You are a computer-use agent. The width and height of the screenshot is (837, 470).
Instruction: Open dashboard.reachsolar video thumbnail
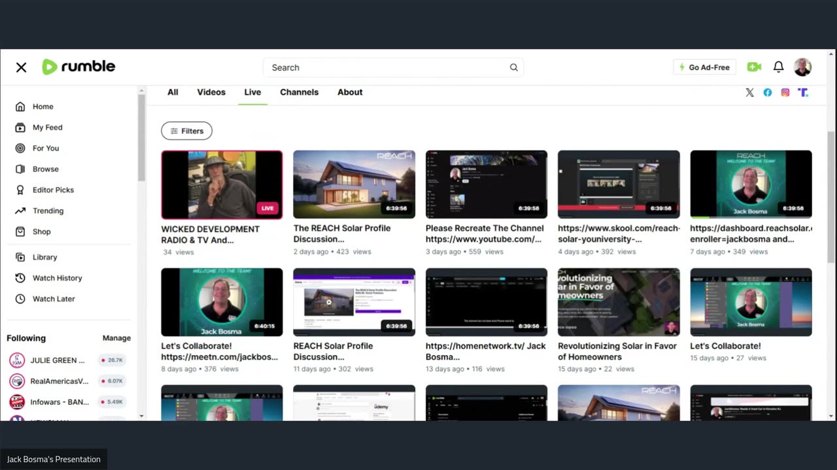coord(751,185)
